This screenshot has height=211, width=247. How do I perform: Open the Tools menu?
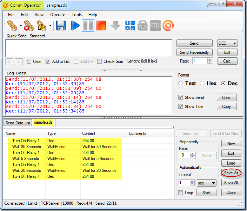click(x=76, y=15)
